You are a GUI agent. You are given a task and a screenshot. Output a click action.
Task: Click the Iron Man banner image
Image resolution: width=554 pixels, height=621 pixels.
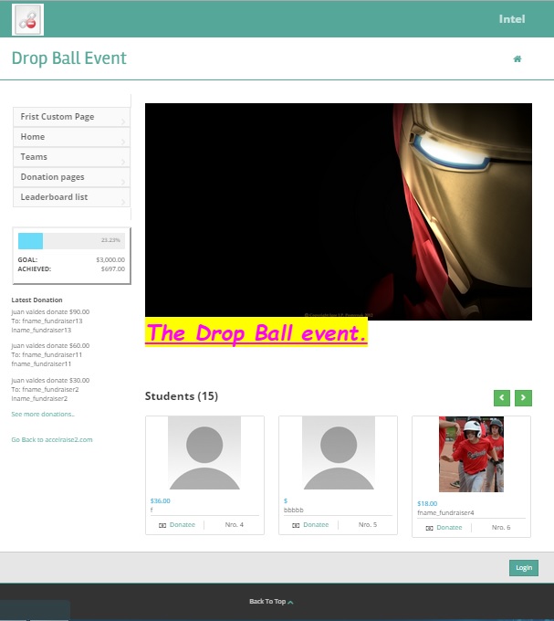click(x=339, y=212)
